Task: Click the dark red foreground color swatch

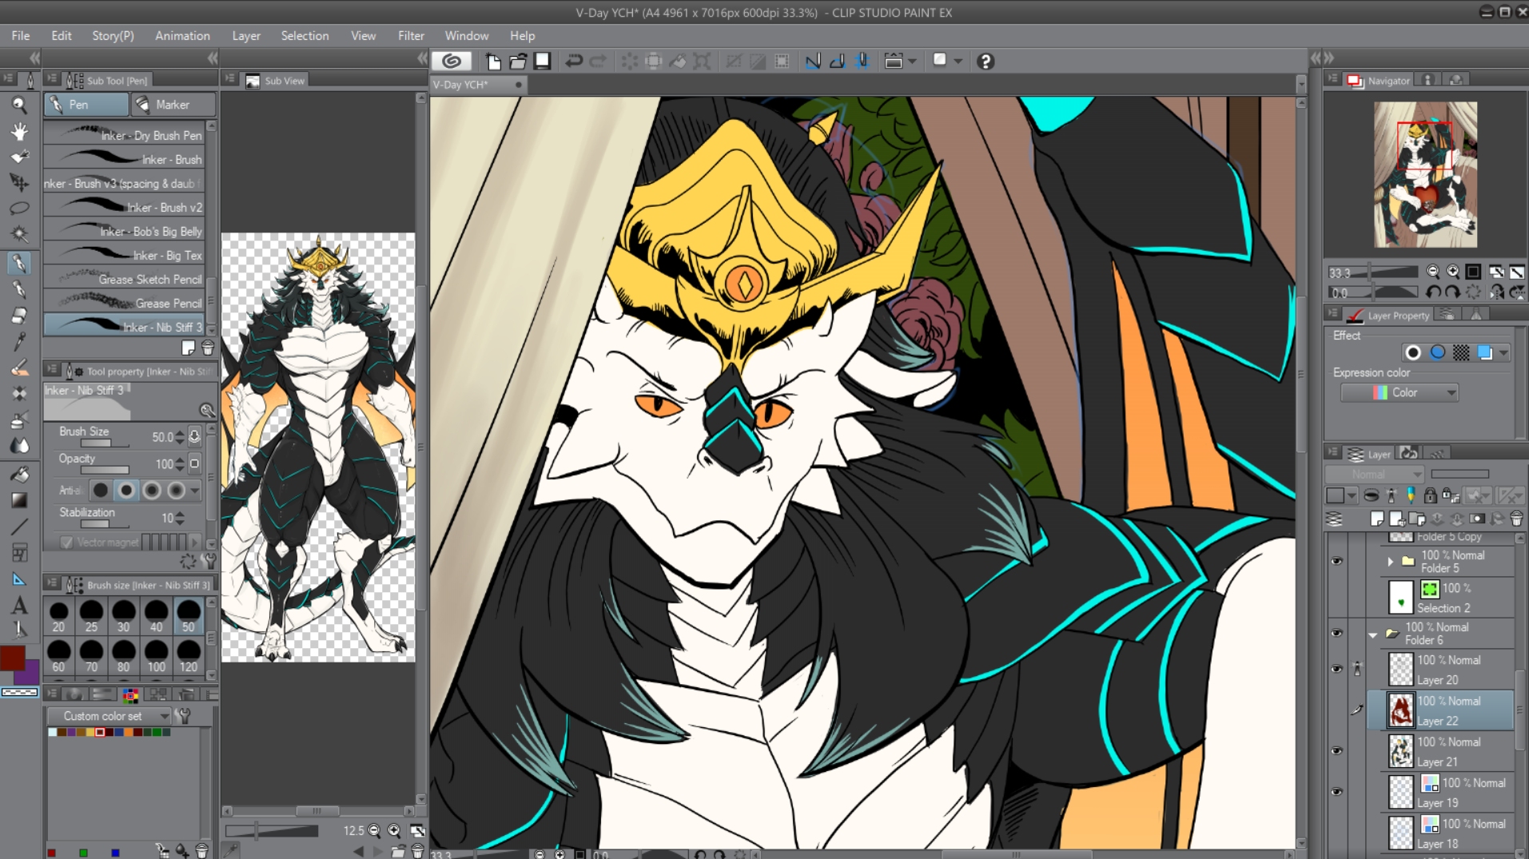Action: pyautogui.click(x=12, y=658)
